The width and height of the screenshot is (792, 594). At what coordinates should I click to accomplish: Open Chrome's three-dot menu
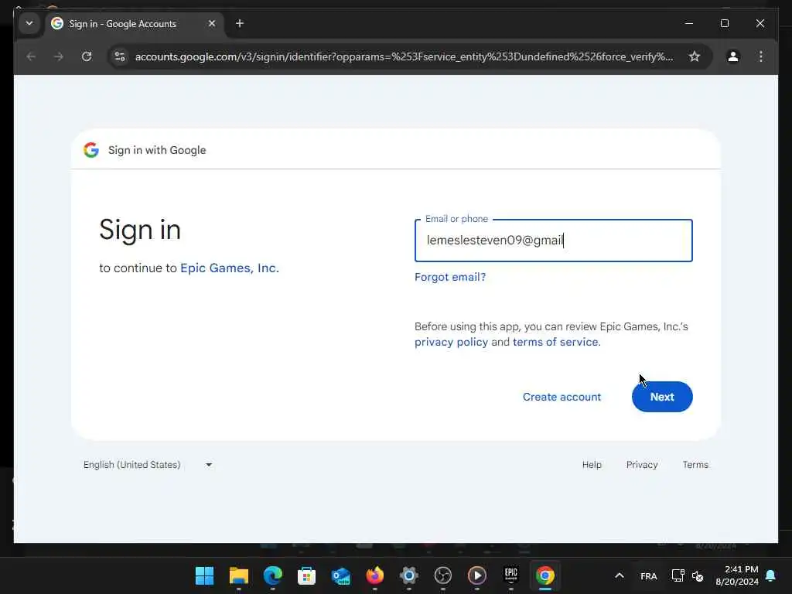point(761,56)
